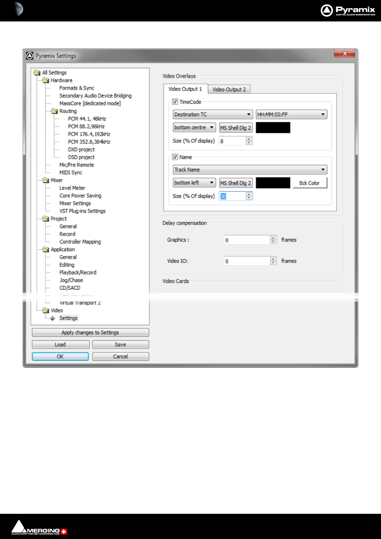Select Editing under Application

click(x=67, y=265)
